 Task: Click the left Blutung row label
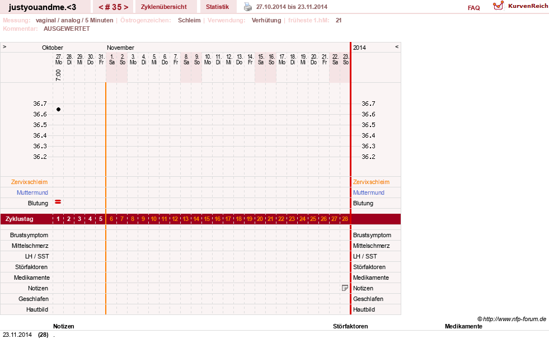(38, 203)
